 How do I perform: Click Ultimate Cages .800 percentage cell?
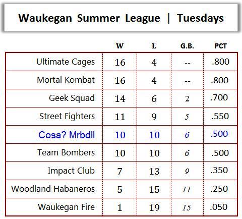click(x=220, y=62)
